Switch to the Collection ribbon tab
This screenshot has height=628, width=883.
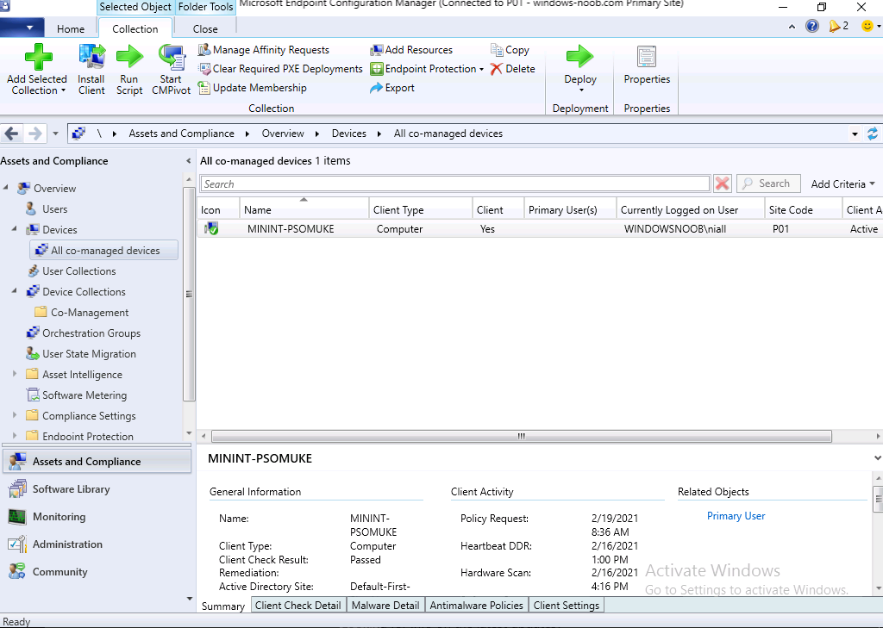135,28
